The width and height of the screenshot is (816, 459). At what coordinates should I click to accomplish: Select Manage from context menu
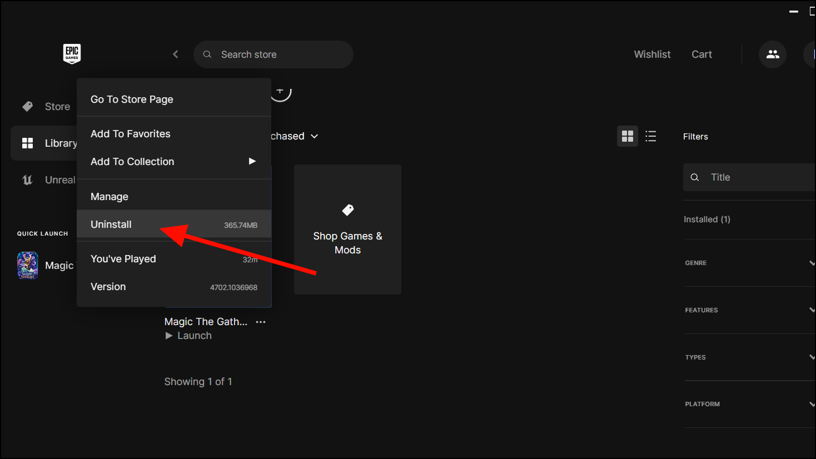[x=174, y=197]
